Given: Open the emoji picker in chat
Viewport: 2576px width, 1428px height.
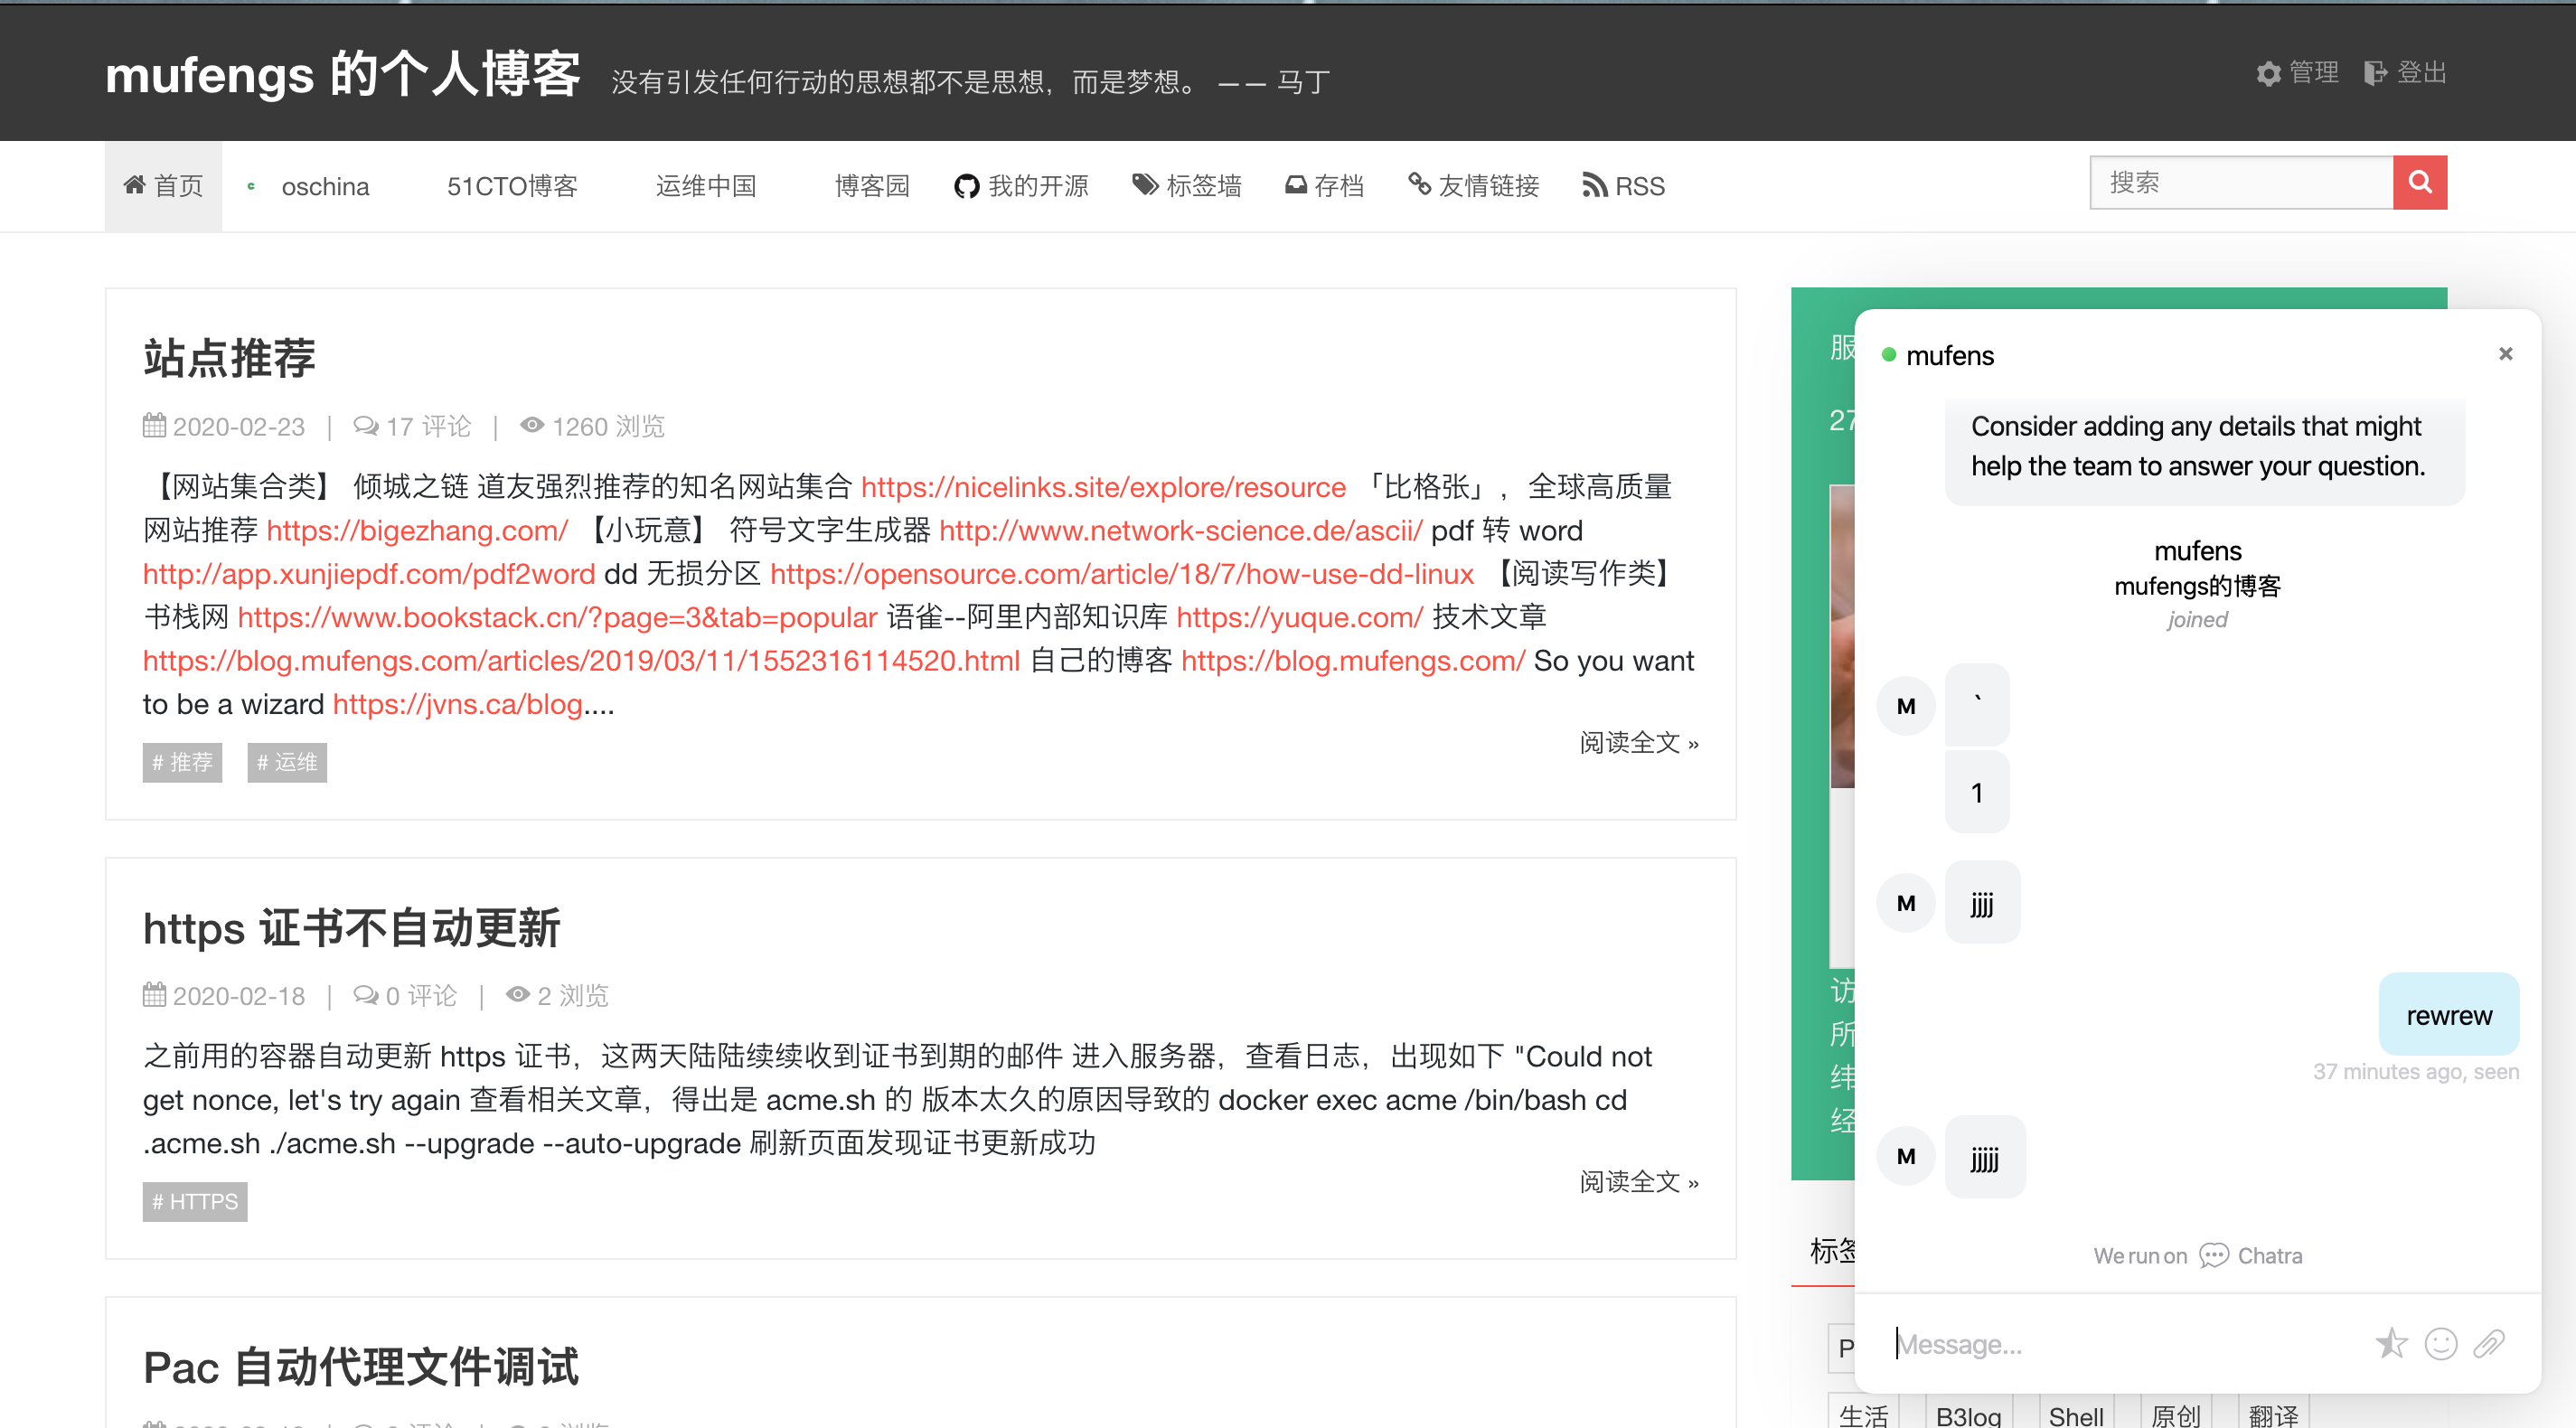Looking at the screenshot, I should [x=2440, y=1343].
